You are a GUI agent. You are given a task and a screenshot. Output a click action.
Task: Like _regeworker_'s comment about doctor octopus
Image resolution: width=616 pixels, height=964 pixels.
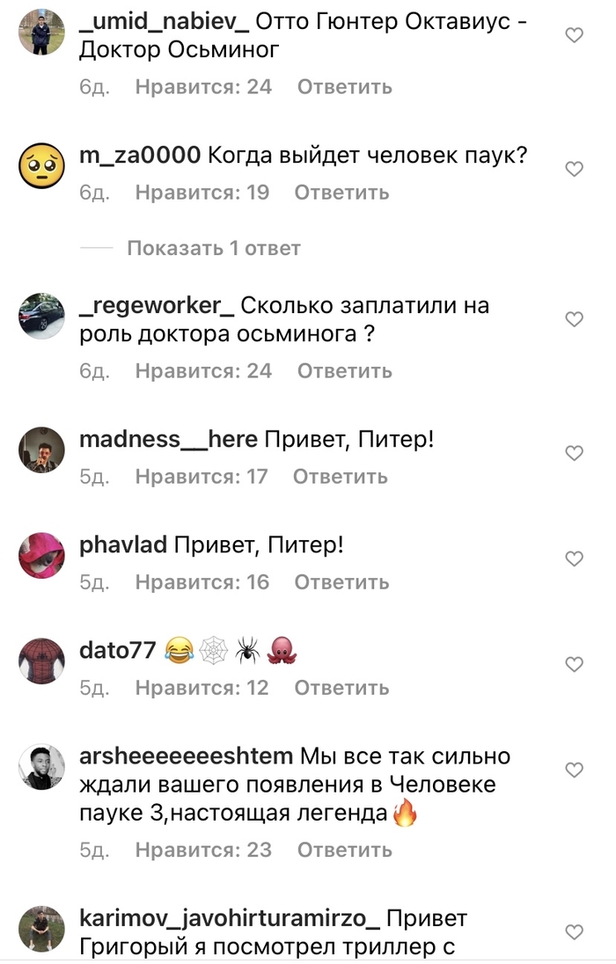(x=574, y=318)
